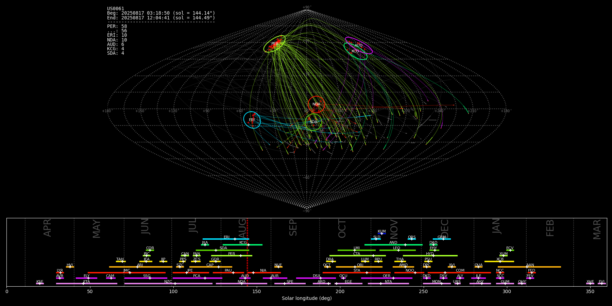Click the SPE pink bar in timeline
Screen dimensions: 612x306
pyautogui.click(x=290, y=284)
